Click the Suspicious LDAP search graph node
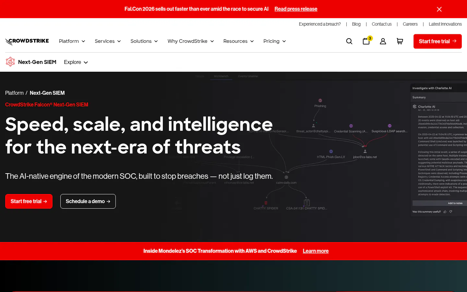 [x=389, y=128]
